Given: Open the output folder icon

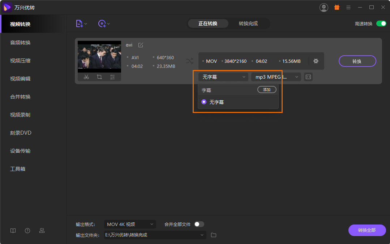Looking at the screenshot, I should (214, 235).
